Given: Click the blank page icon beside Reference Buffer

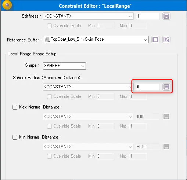Looking at the screenshot, I should coord(155,40).
